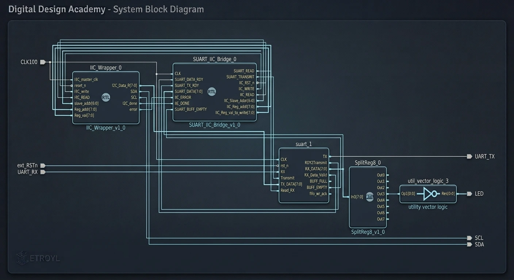This screenshot has width=514, height=280.
Task: Click the Out3 pin on SplitReg8_0
Action: click(x=381, y=194)
